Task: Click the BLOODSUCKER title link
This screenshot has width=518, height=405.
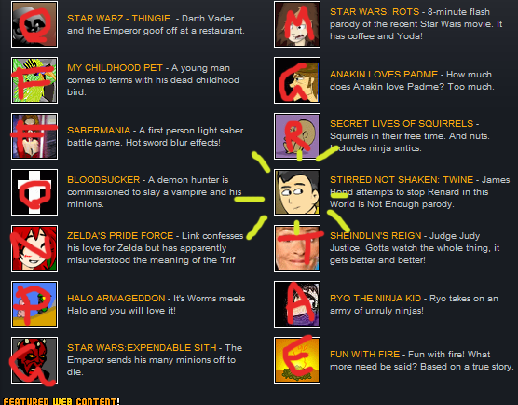Action: (x=103, y=180)
